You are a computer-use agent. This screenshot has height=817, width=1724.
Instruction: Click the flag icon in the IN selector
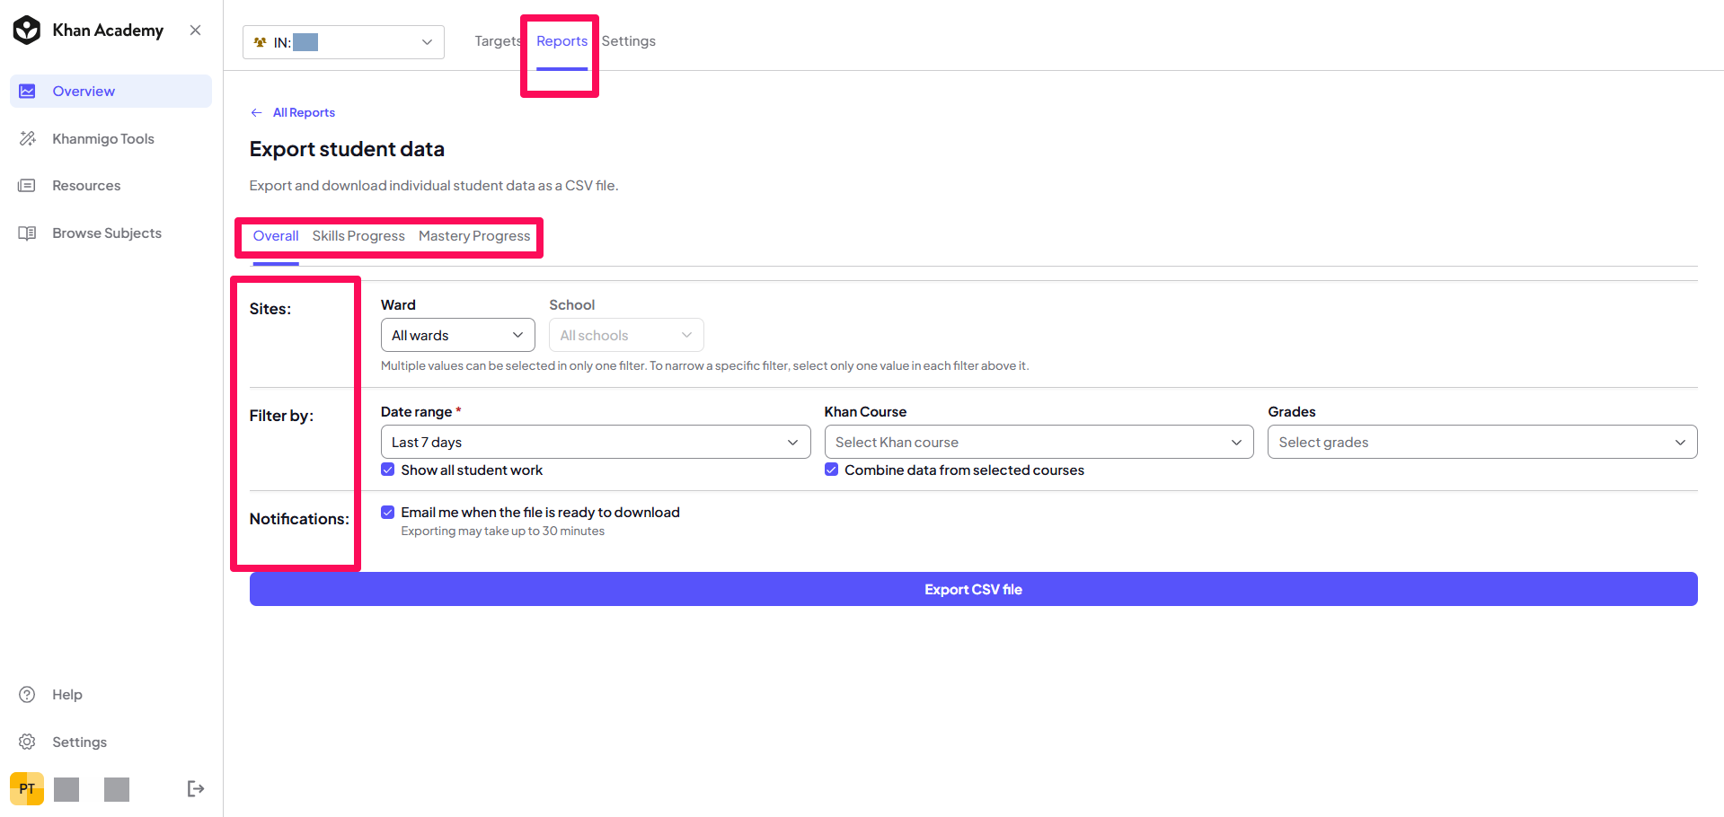click(261, 42)
